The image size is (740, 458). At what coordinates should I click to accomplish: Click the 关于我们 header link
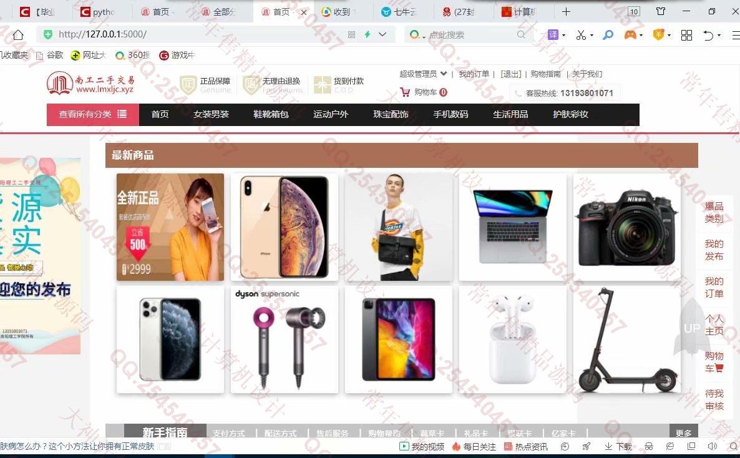tap(587, 74)
